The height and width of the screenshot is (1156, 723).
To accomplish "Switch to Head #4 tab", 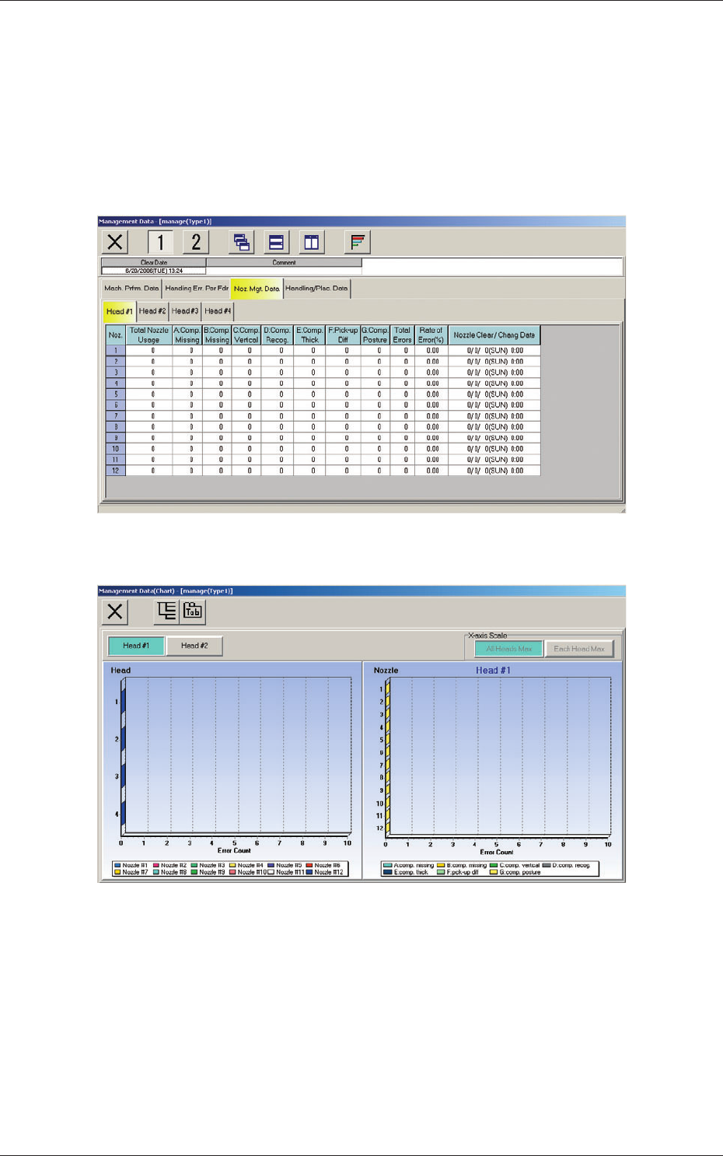I will 218,311.
